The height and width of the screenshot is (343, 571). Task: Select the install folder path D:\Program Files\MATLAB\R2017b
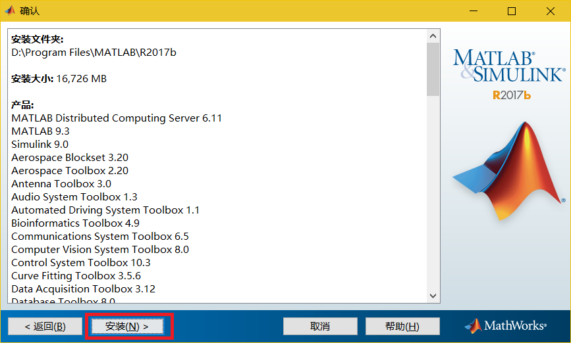tap(94, 53)
